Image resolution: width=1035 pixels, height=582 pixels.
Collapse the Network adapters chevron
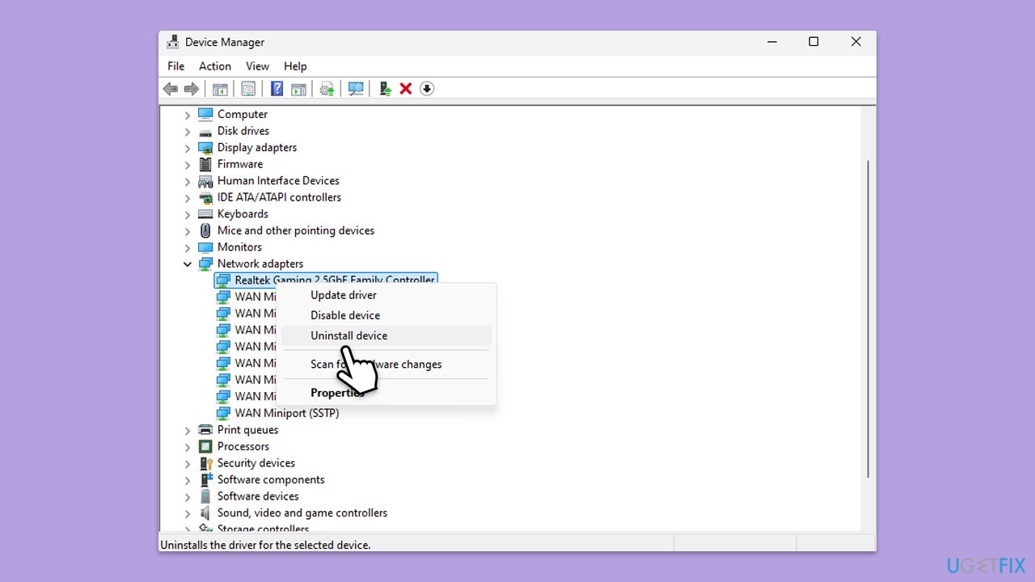point(188,264)
